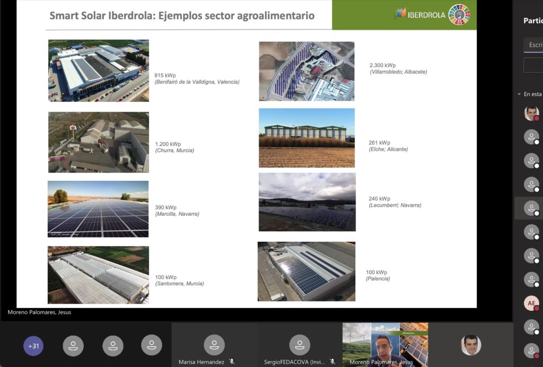Screen dimensions: 543x367
Task: Collapse the 'En esta' participants section arrow
Action: click(x=519, y=94)
